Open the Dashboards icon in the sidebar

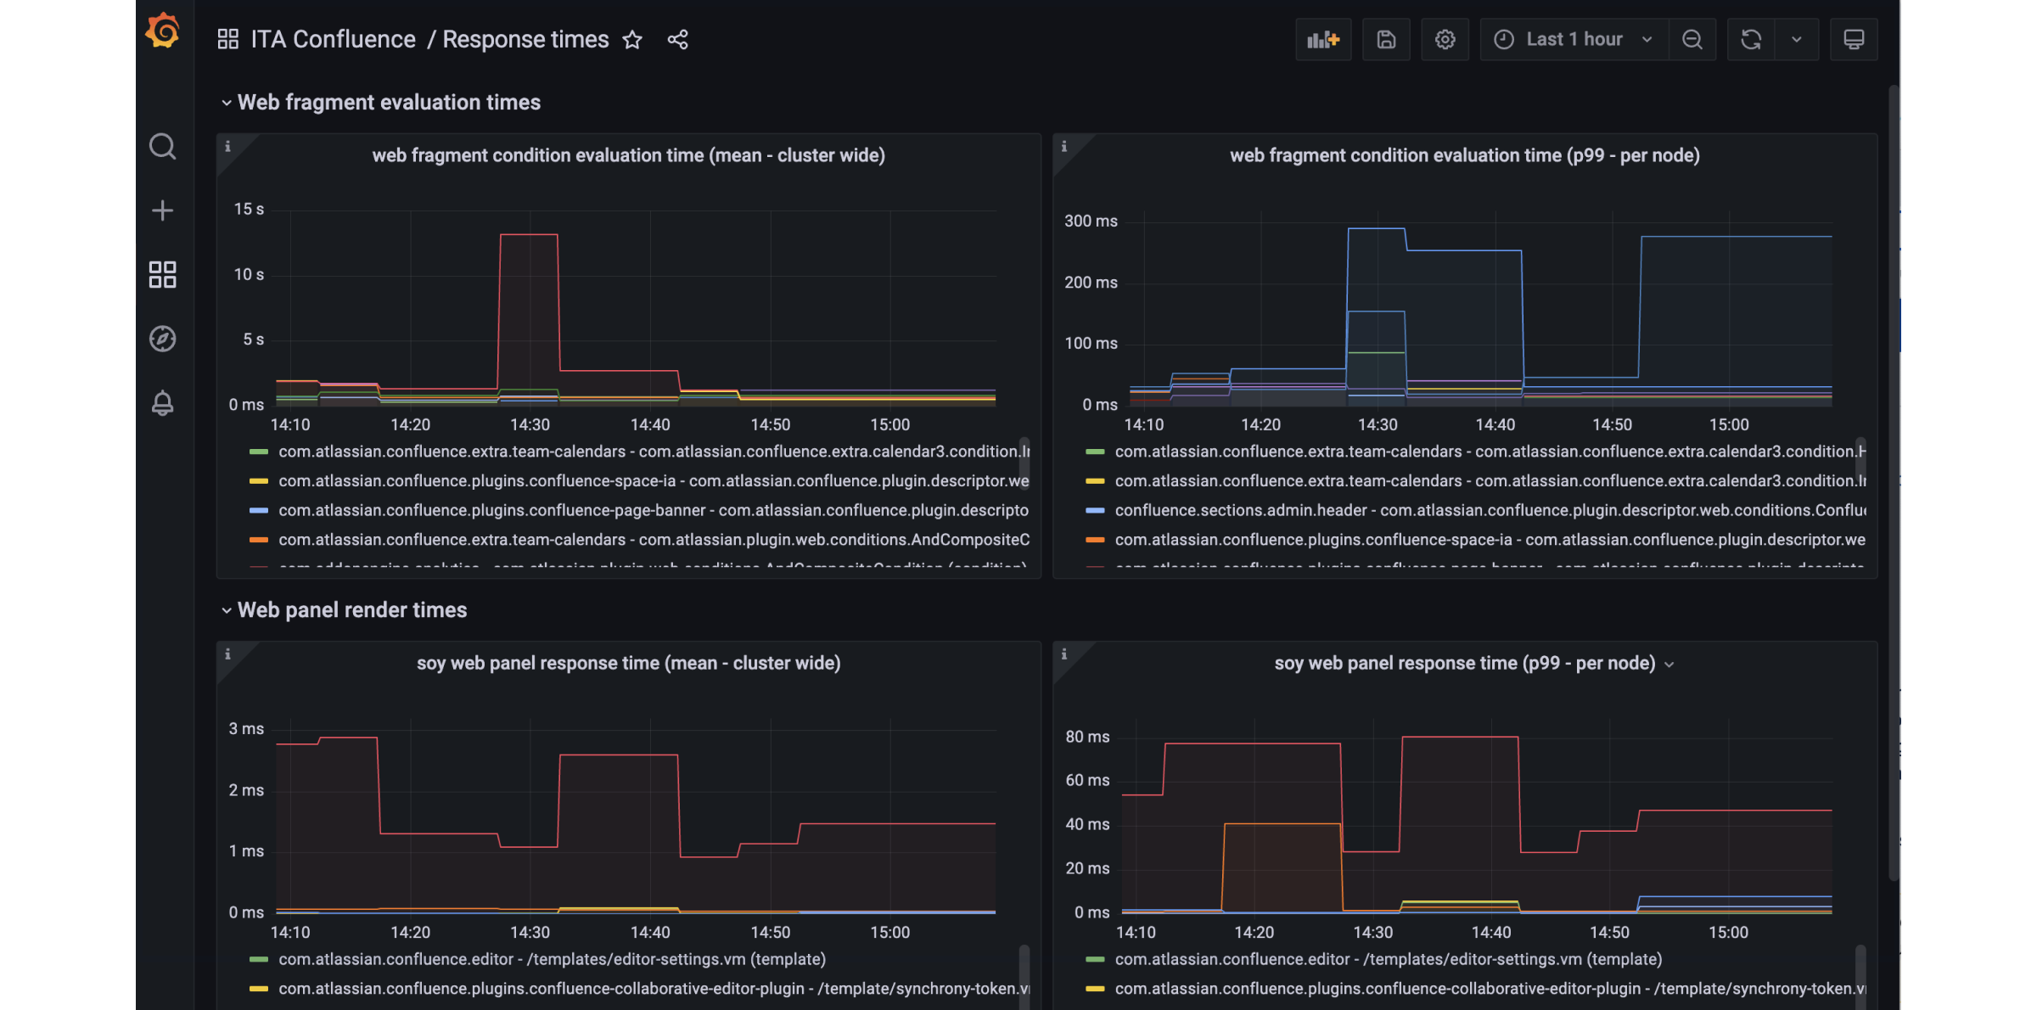162,274
